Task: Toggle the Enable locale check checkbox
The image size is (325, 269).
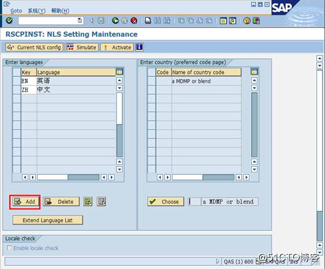Action: coord(9,248)
